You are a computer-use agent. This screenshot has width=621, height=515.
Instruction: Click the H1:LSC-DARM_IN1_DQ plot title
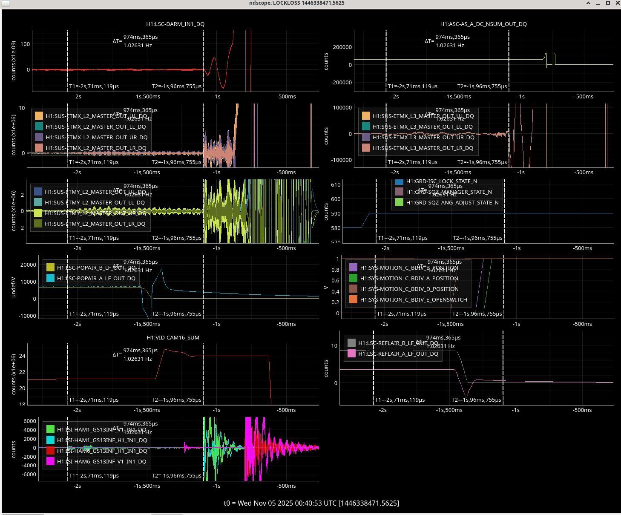[175, 24]
